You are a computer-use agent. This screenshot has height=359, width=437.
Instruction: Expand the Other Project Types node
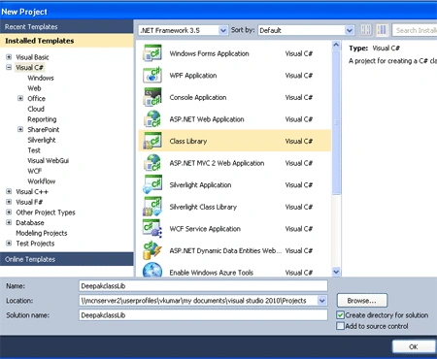tap(9, 212)
